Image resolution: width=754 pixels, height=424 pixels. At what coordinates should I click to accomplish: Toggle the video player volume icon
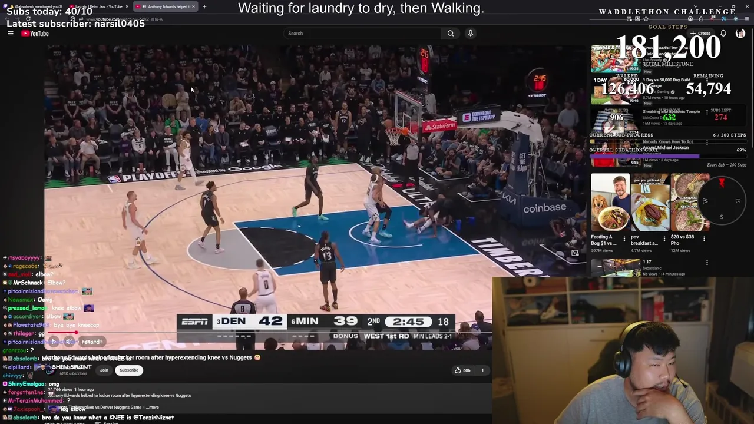click(x=70, y=342)
